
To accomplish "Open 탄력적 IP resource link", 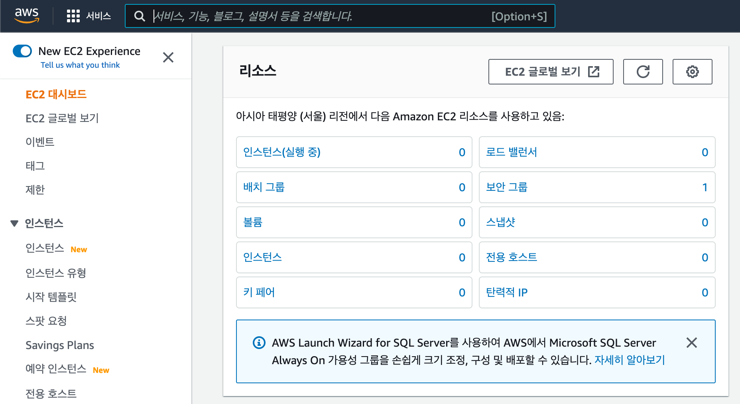I will point(507,292).
